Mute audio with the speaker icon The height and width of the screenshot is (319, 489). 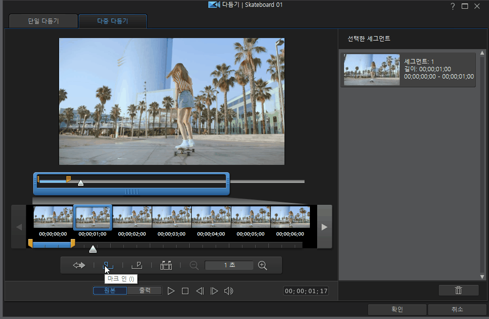pos(228,291)
